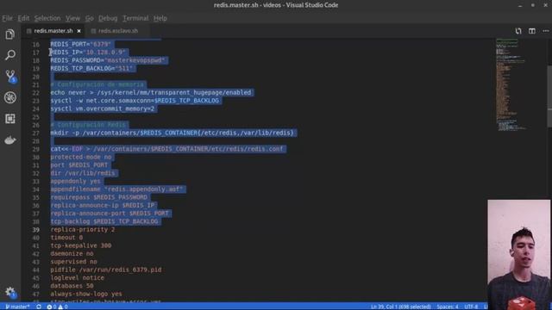Click line number 39 in gutter
Image resolution: width=552 pixels, height=310 pixels.
[36, 230]
